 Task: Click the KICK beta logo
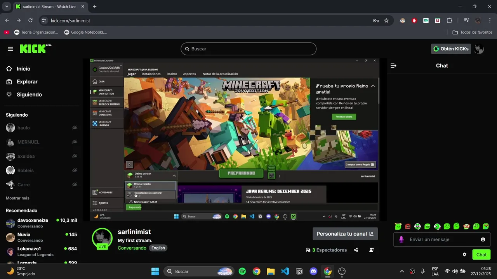[35, 48]
